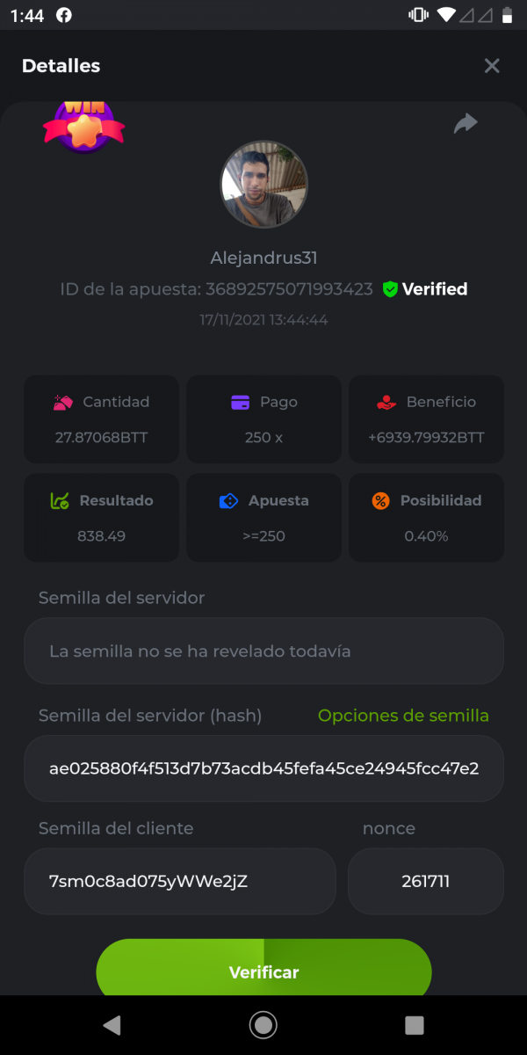The image size is (527, 1055).
Task: Tap the Resultado chart icon
Action: coord(60,501)
